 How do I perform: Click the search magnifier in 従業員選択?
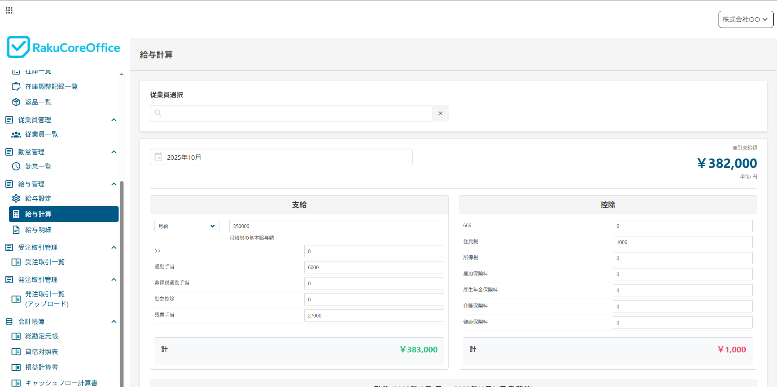(158, 113)
